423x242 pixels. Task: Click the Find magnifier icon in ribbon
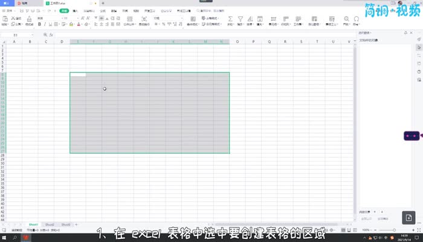pos(347,19)
